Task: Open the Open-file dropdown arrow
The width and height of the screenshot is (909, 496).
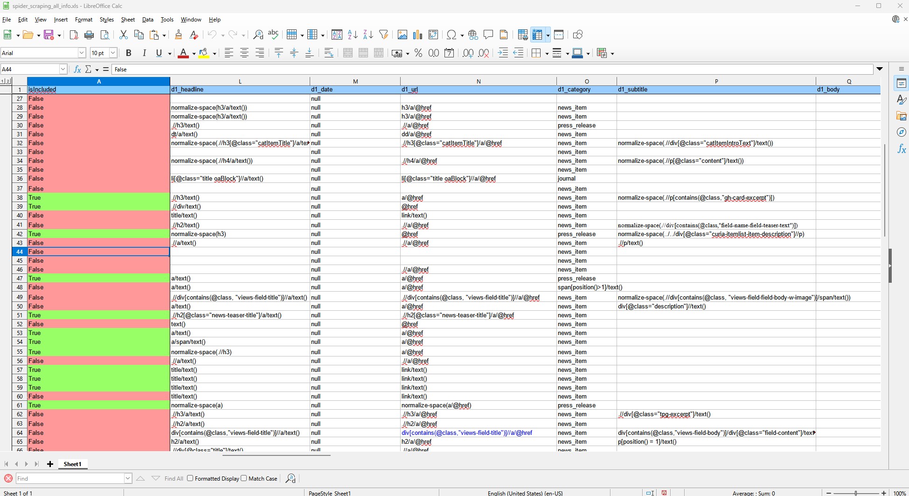Action: pyautogui.click(x=38, y=35)
